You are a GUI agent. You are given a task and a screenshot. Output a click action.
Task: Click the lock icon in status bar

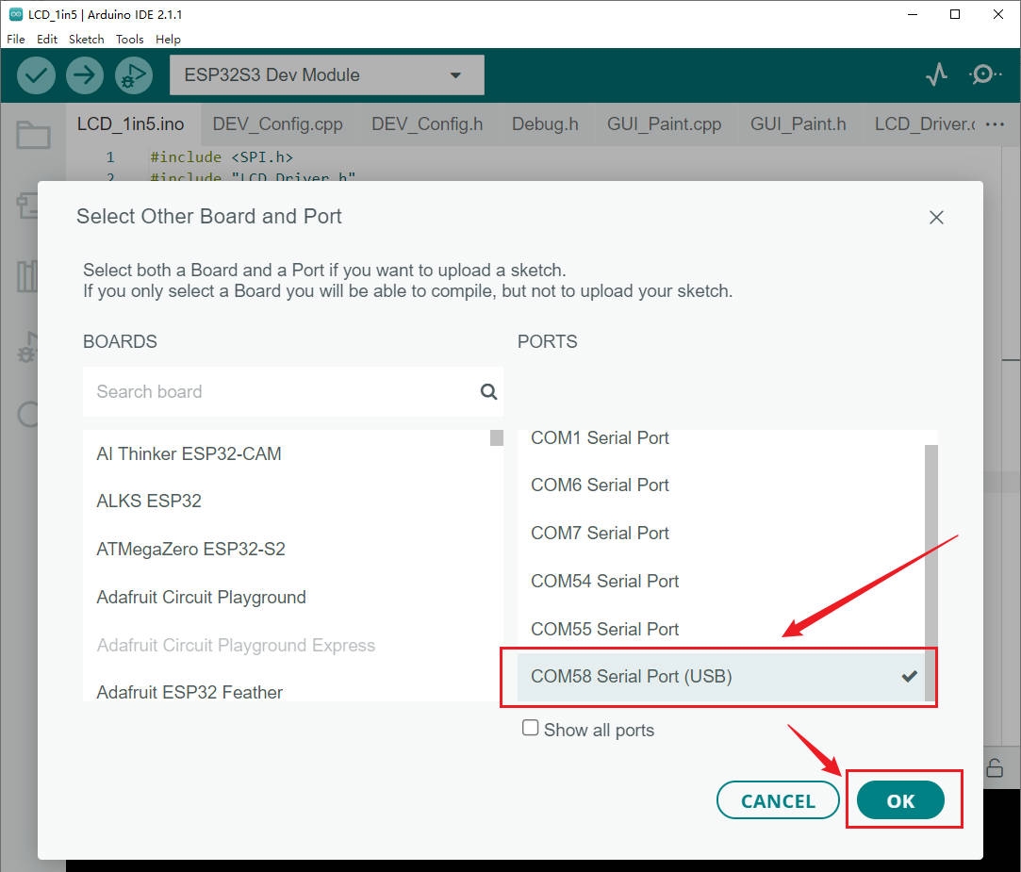coord(995,768)
